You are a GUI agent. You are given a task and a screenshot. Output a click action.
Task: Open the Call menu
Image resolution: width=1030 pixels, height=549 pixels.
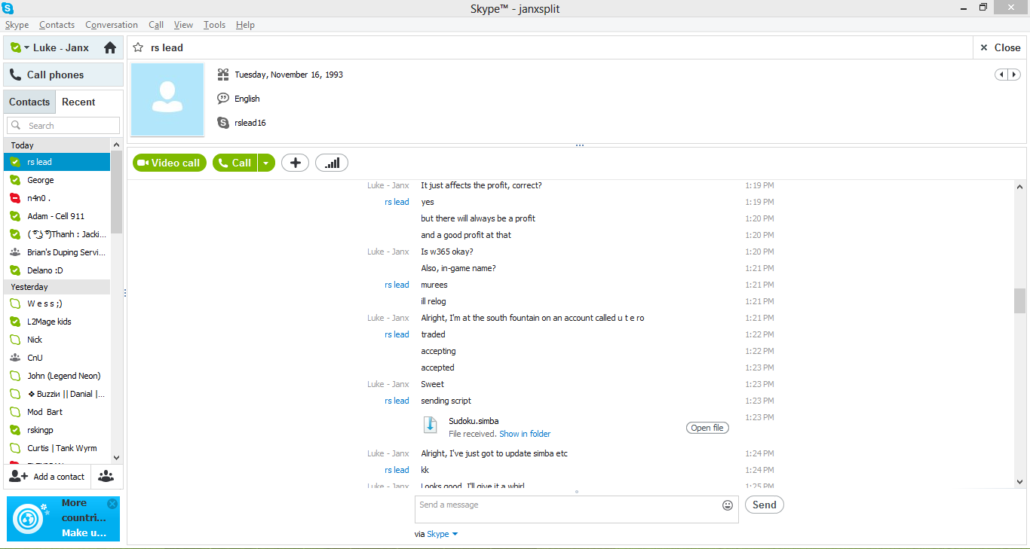[x=156, y=25]
